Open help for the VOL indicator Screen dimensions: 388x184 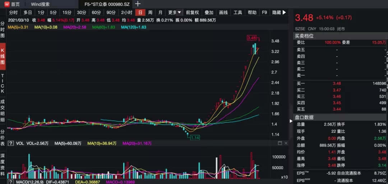coord(11,143)
